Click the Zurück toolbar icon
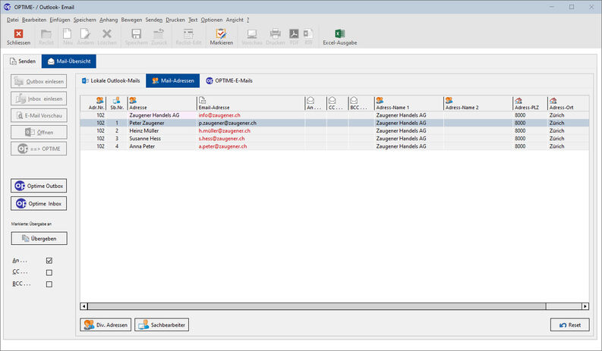The width and height of the screenshot is (602, 351). [x=159, y=34]
